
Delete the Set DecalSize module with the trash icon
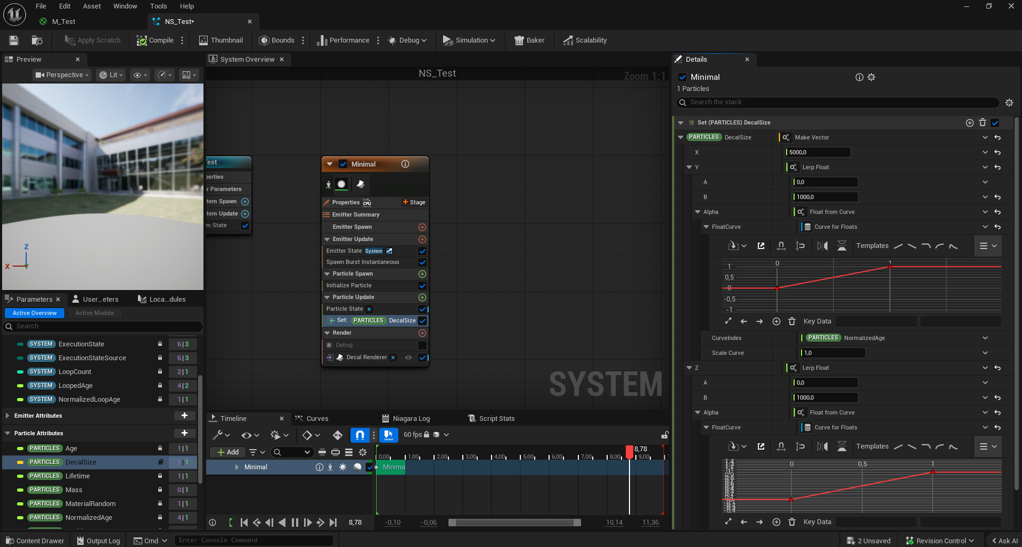pos(983,122)
